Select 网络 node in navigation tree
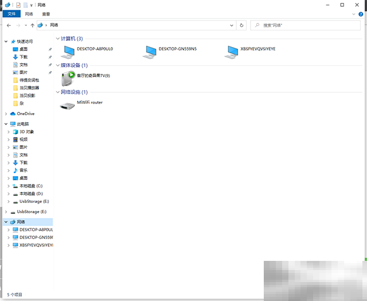The width and height of the screenshot is (367, 301). point(21,222)
